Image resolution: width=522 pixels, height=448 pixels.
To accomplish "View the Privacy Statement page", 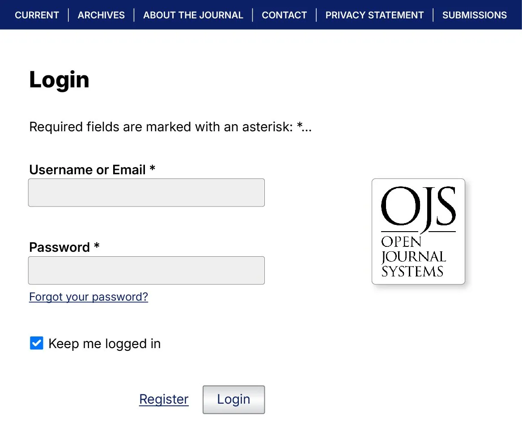I will pyautogui.click(x=374, y=15).
